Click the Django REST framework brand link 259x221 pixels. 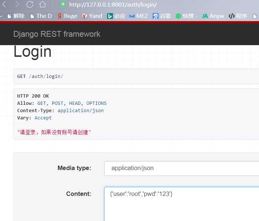point(57,34)
